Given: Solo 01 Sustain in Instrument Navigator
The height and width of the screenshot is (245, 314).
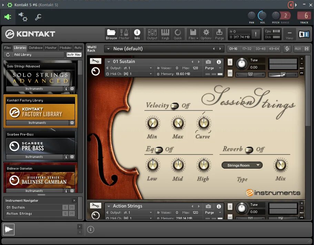Looking at the screenshot, I should tap(65, 207).
